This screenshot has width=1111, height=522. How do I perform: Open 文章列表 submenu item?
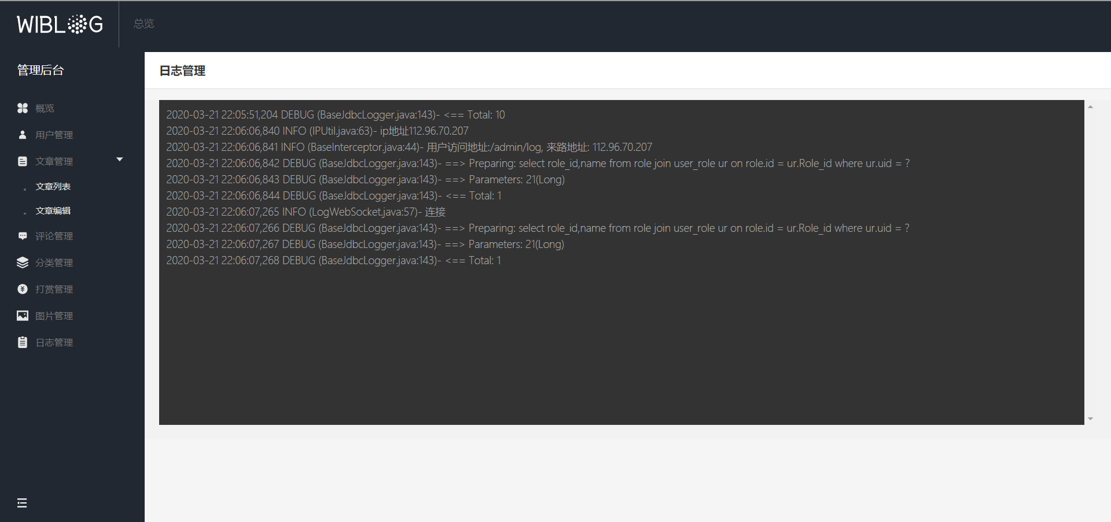(53, 187)
